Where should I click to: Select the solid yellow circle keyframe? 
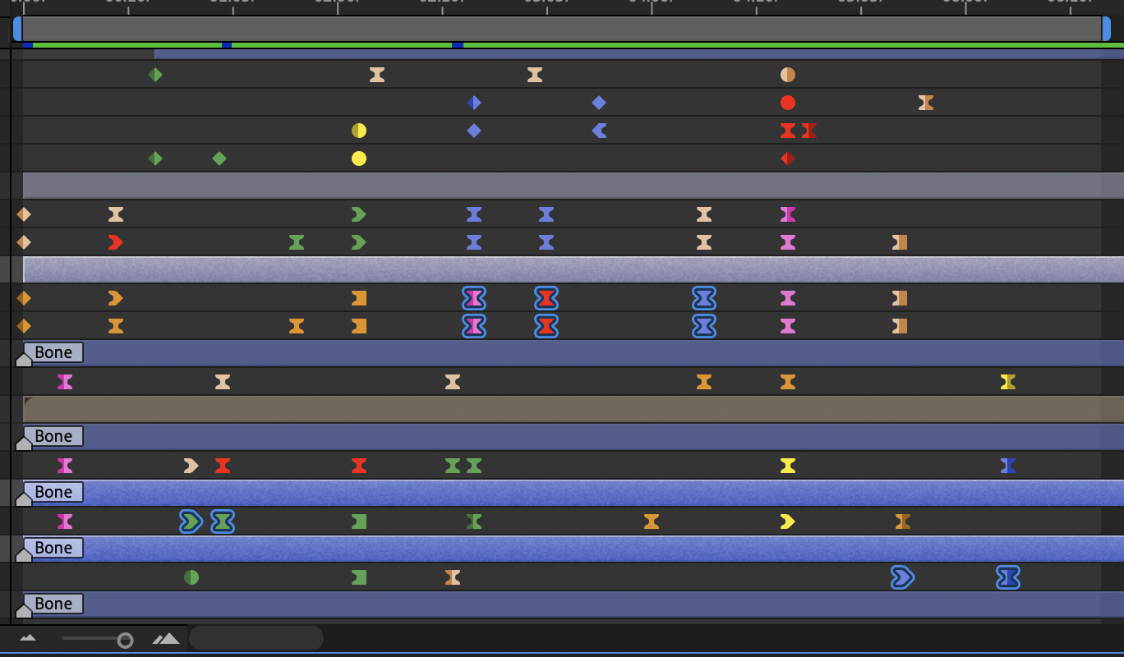click(359, 159)
